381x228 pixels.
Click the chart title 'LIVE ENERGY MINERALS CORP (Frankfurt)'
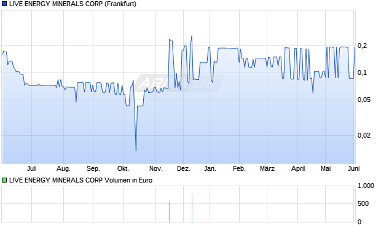(73, 4)
